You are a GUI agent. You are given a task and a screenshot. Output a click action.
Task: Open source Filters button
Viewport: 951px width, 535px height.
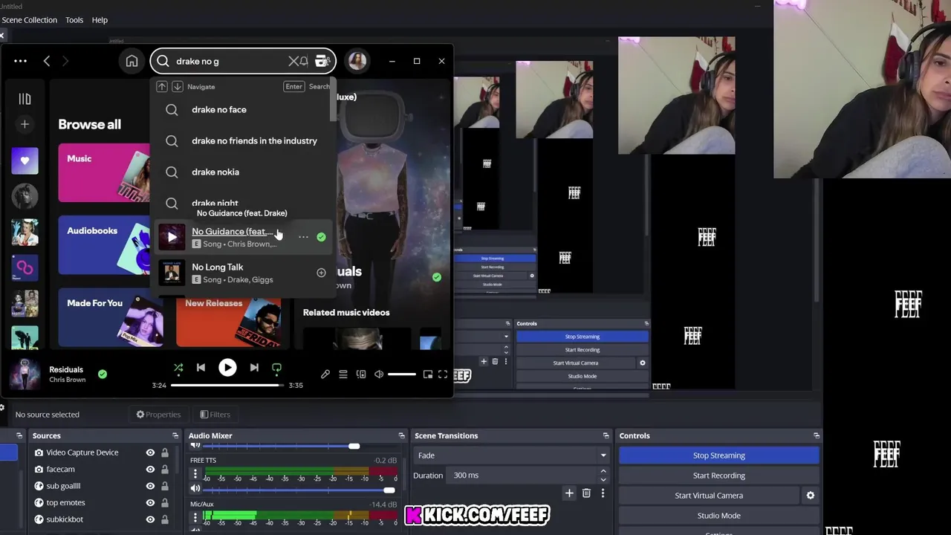tap(215, 415)
